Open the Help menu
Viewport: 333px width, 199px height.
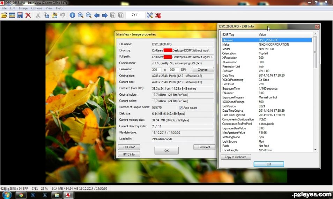tap(59, 8)
